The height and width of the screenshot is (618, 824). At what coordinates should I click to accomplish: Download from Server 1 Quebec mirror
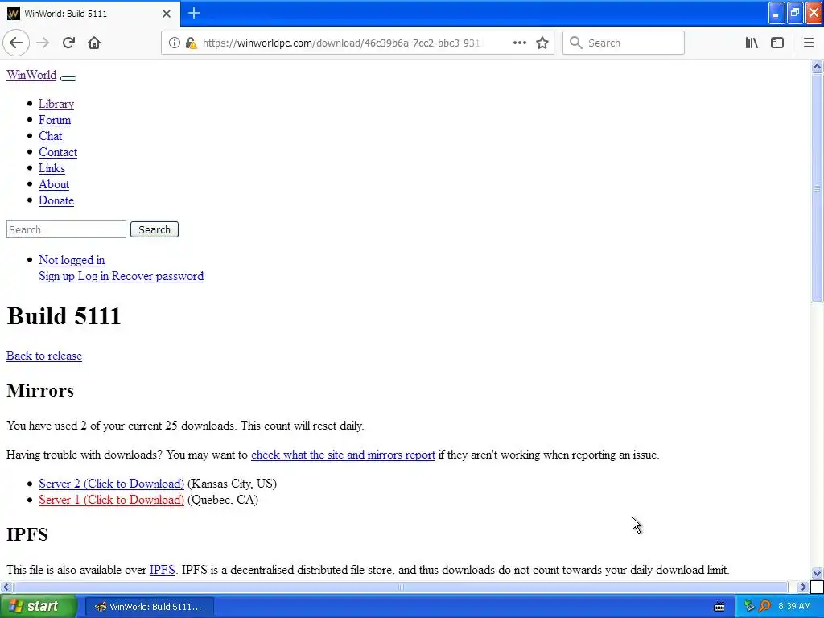pyautogui.click(x=111, y=500)
